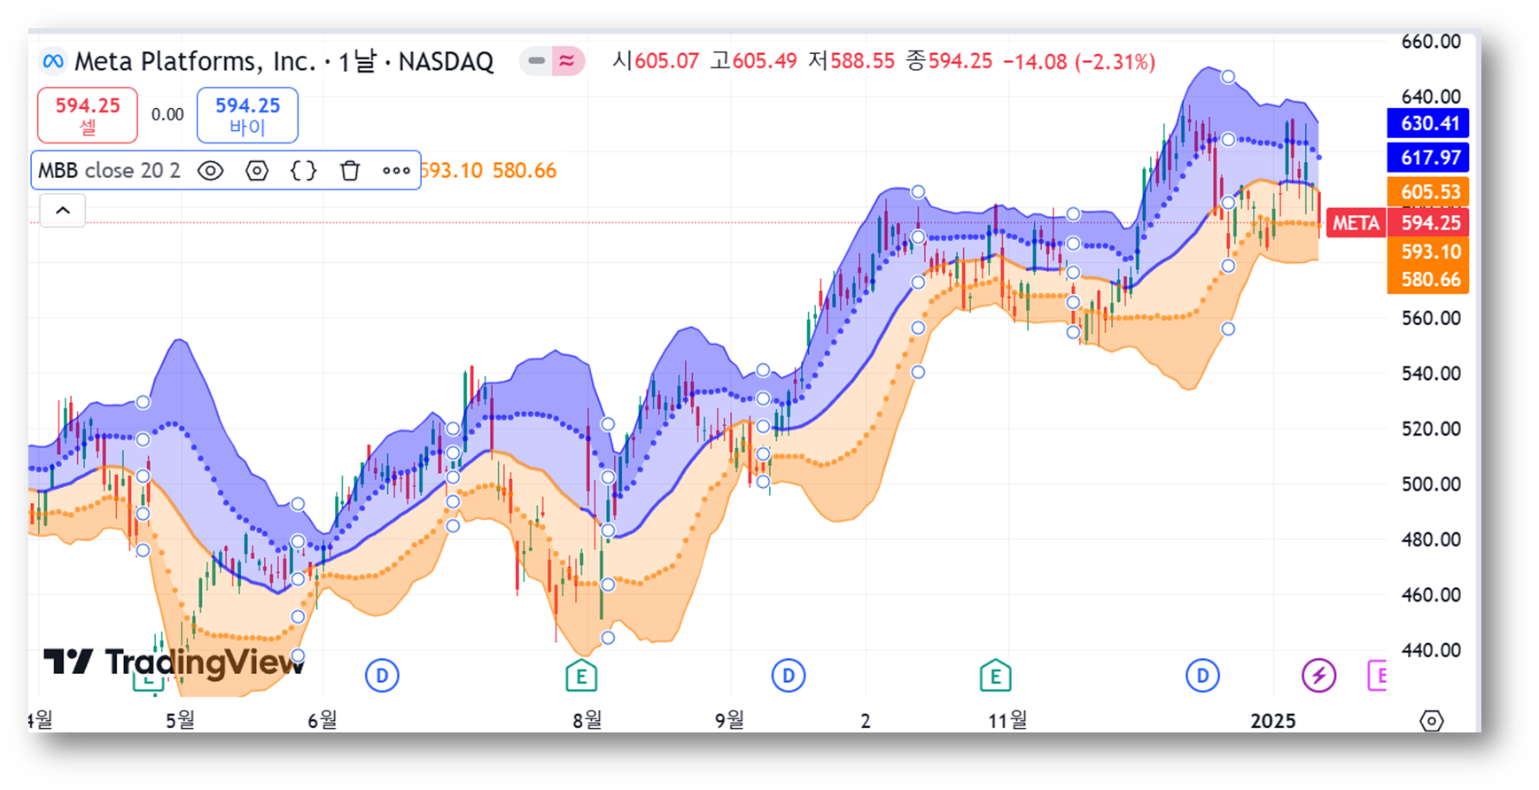Click the orange 580.66 price scale label
This screenshot has height=790, width=1539.
pos(1428,280)
